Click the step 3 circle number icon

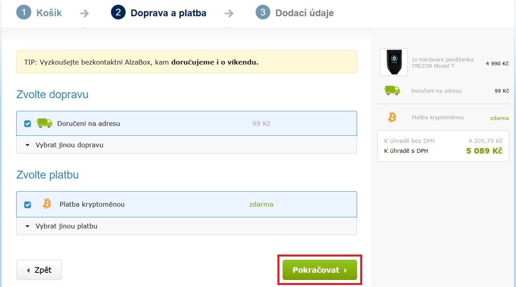263,12
